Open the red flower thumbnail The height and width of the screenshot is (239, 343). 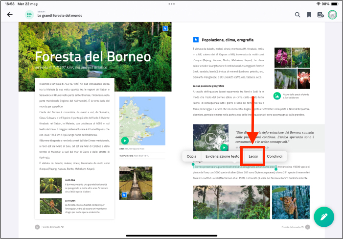(304, 78)
